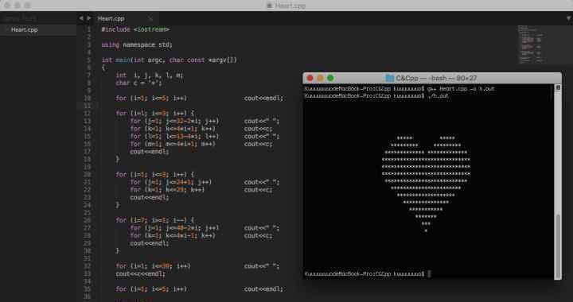The width and height of the screenshot is (573, 302).
Task: Click the Terminal scrollbar thumb
Action: (x=558, y=246)
